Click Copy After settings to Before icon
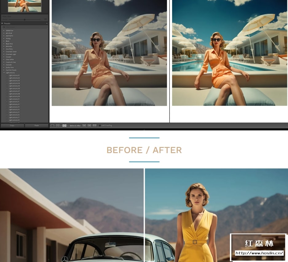 point(89,125)
